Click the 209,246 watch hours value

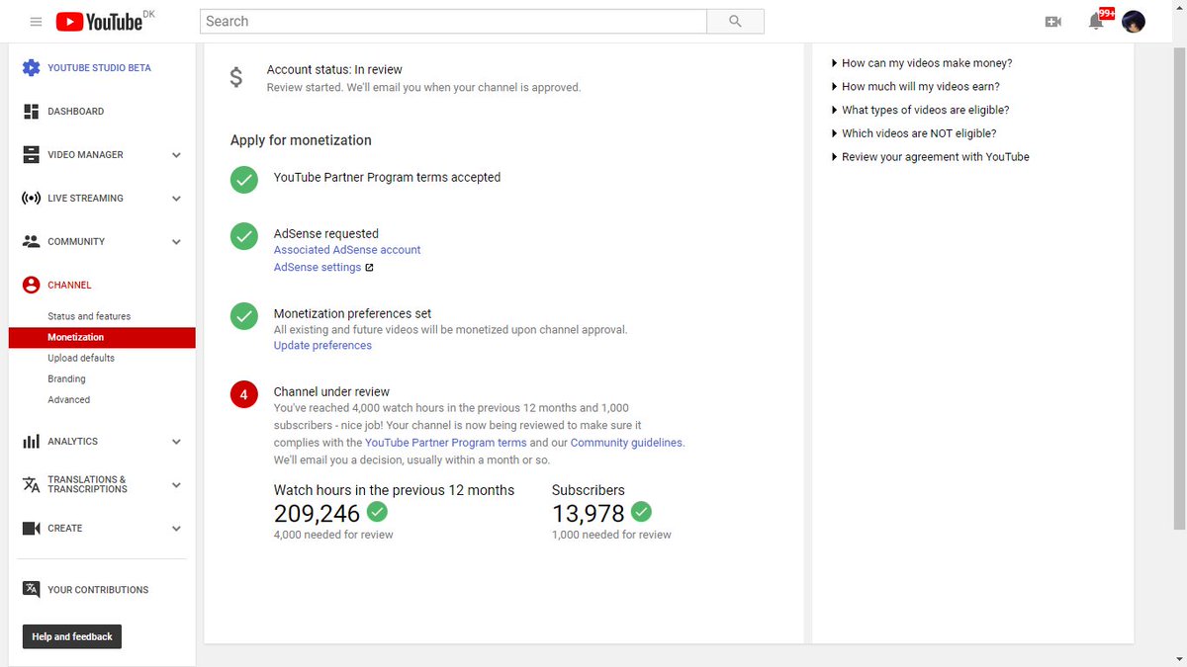(x=317, y=513)
